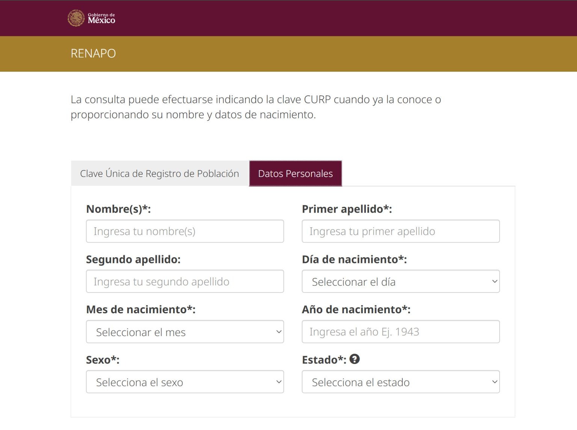Click the México text in the top banner
Image resolution: width=577 pixels, height=430 pixels.
101,21
